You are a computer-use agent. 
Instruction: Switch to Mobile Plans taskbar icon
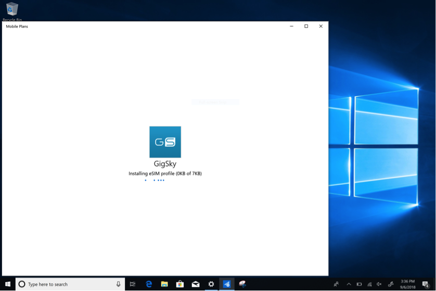tap(227, 284)
